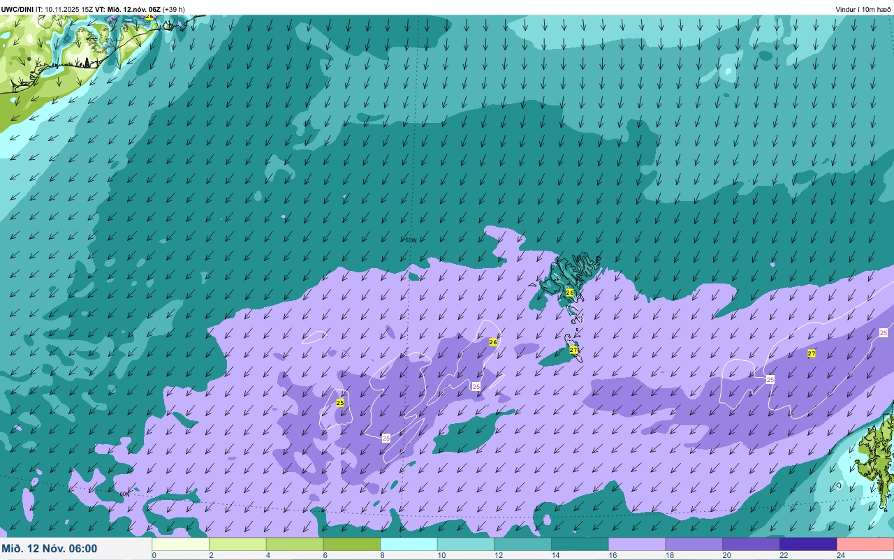Image resolution: width=894 pixels, height=560 pixels.
Task: Click the '60N' latitude label
Action: (x=124, y=494)
